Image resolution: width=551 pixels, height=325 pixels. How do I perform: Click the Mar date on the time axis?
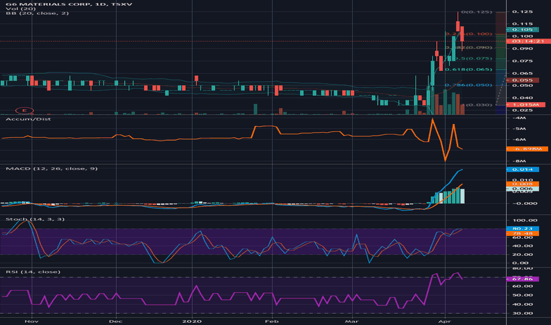click(352, 321)
